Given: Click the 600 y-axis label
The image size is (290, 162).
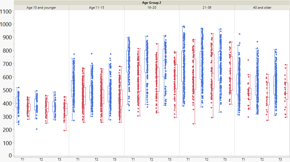Looking at the screenshot, I should [x=7, y=77].
